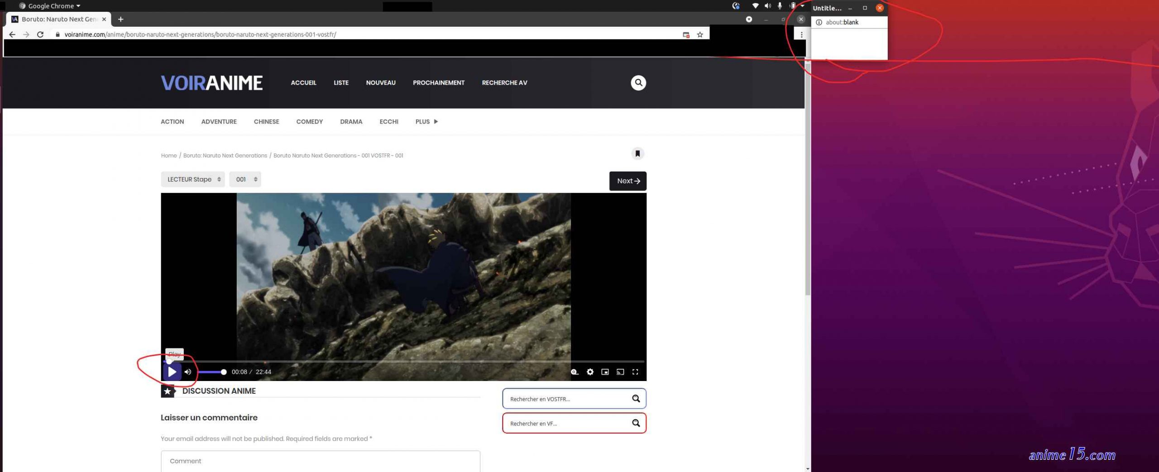Expand the PLUS genres menu
Image resolution: width=1159 pixels, height=472 pixels.
coord(426,121)
